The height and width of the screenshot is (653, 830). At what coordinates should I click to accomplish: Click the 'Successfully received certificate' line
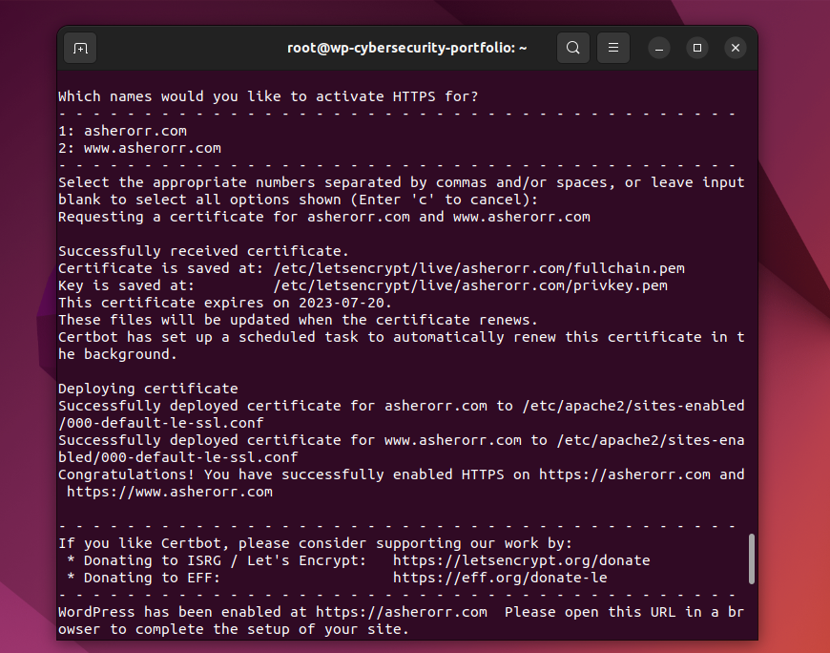(203, 251)
